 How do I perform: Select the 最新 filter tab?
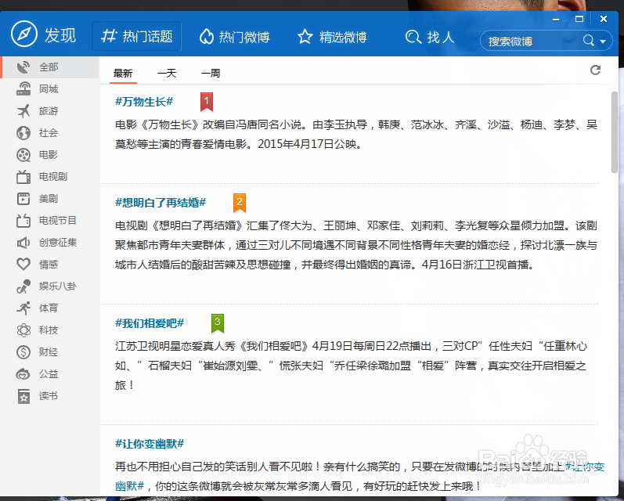click(x=123, y=74)
